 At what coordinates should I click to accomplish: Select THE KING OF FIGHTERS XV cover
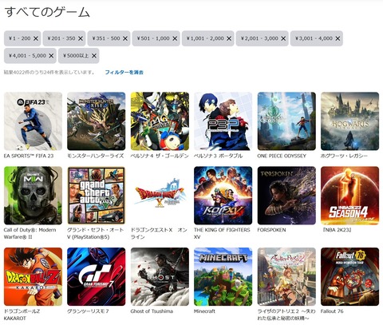click(x=223, y=196)
